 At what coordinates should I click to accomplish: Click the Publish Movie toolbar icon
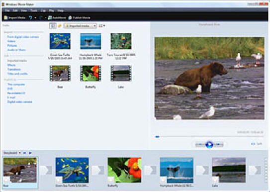(x=70, y=17)
